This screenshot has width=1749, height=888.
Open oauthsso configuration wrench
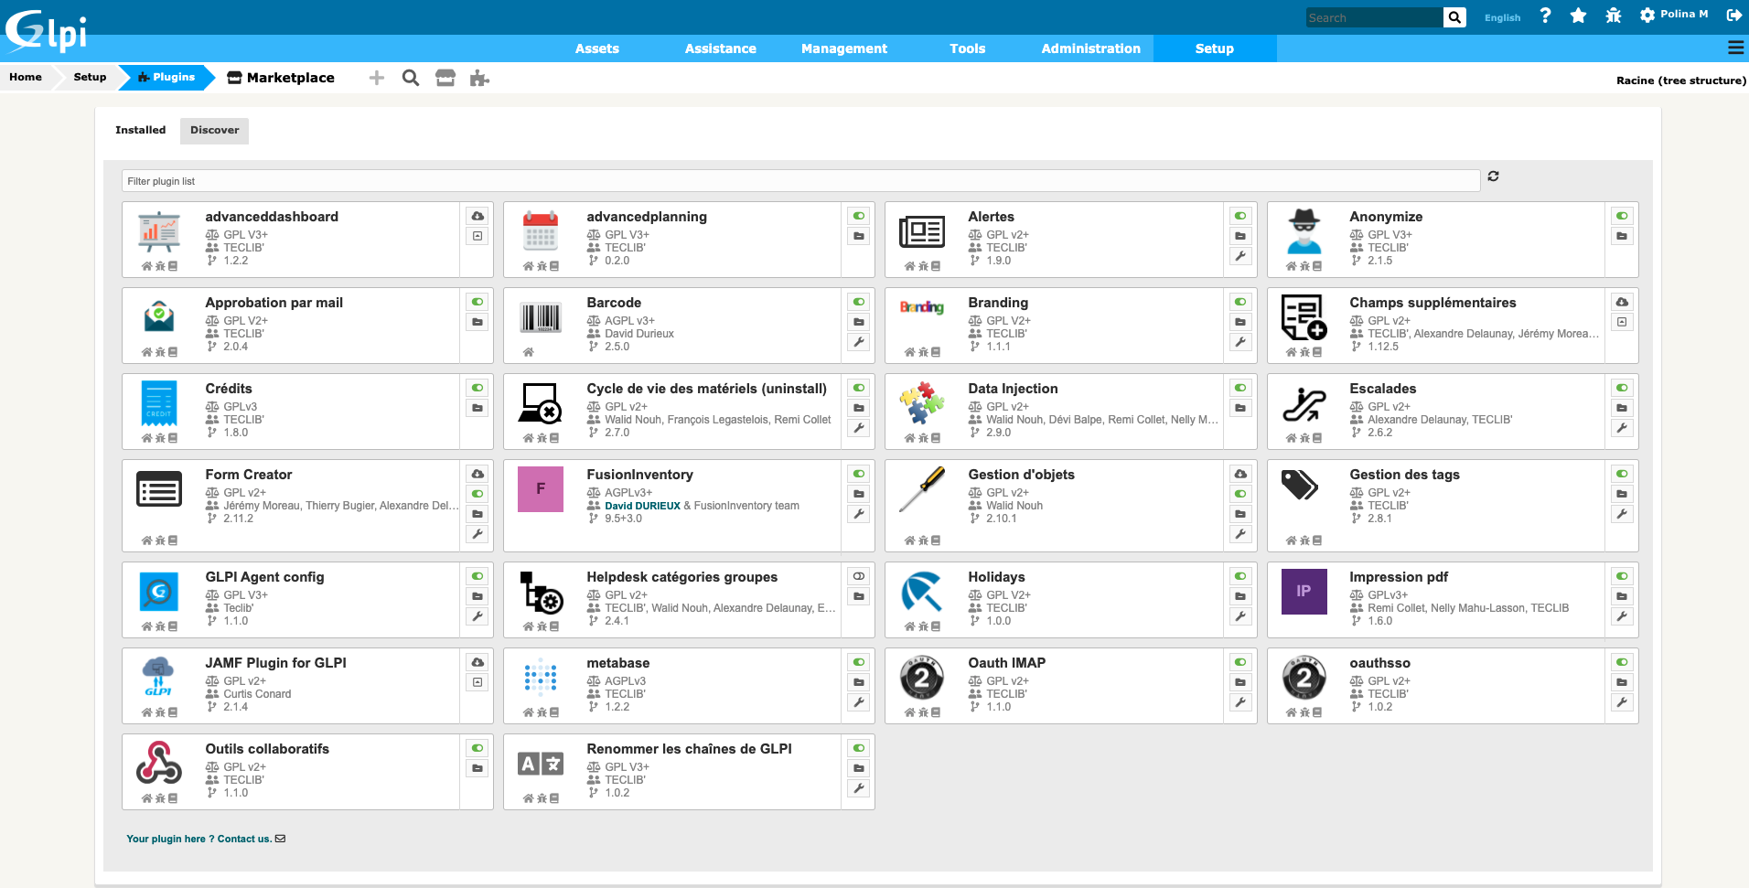1622,702
